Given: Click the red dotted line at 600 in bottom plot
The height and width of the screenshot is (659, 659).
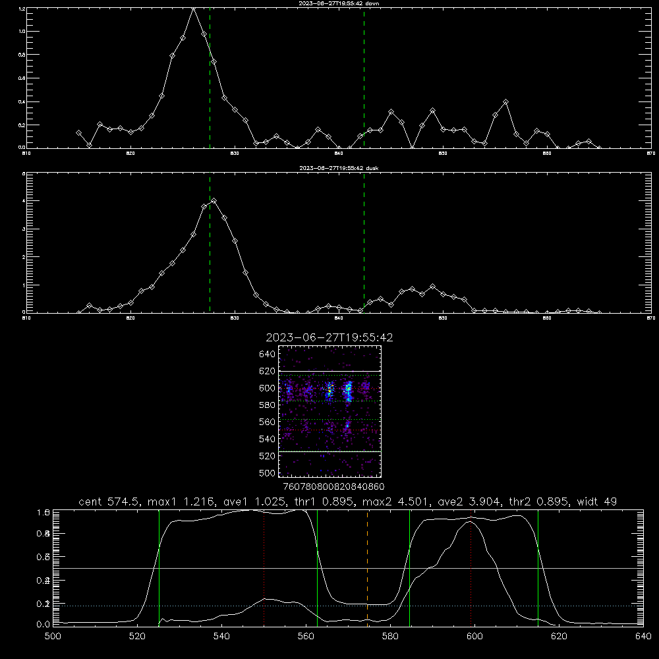Looking at the screenshot, I should [471, 568].
